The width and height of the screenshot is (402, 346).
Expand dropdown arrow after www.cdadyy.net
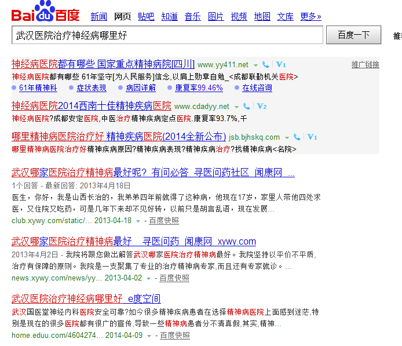236,107
